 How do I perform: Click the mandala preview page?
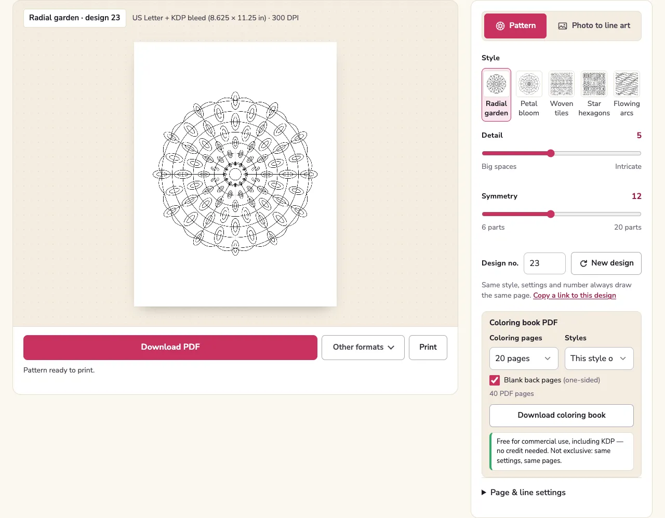[x=235, y=174]
